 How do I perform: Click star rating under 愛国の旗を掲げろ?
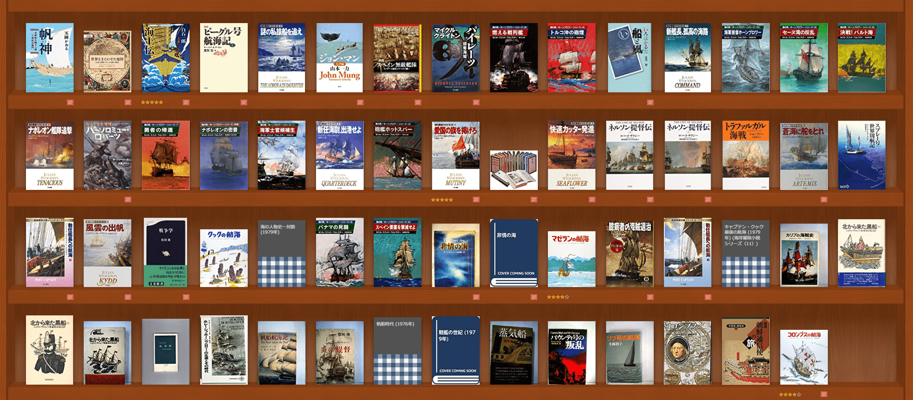point(442,200)
